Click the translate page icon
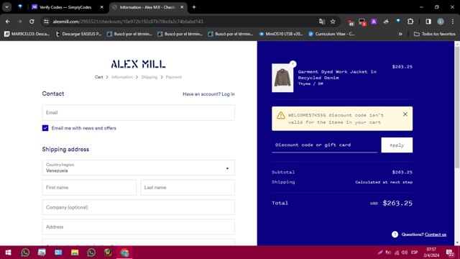This screenshot has height=259, width=460. 322,22
